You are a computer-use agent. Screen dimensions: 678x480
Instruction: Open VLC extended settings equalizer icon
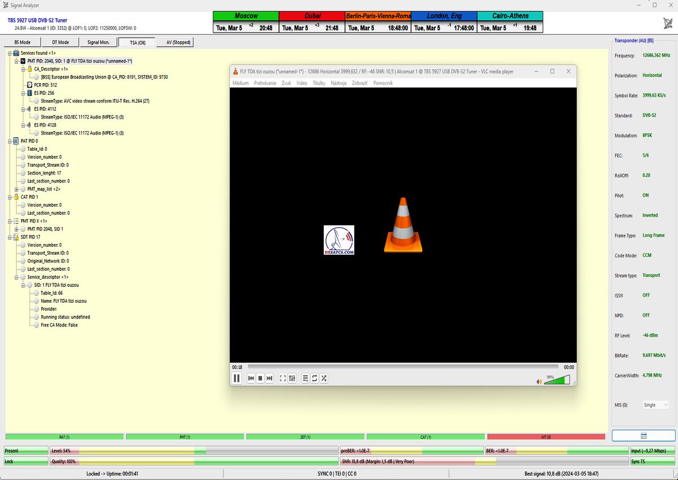(292, 378)
